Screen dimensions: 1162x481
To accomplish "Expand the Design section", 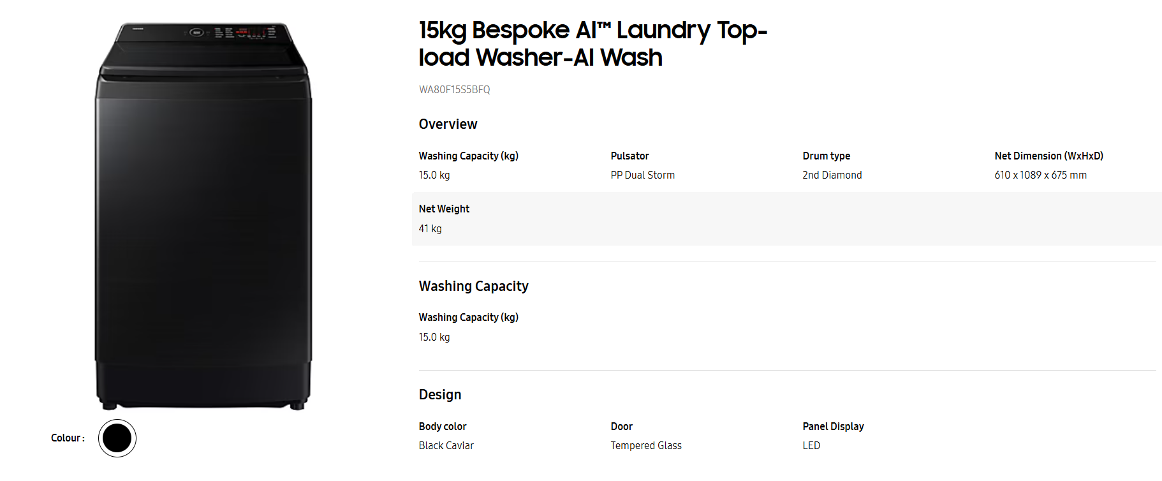I will click(x=439, y=394).
